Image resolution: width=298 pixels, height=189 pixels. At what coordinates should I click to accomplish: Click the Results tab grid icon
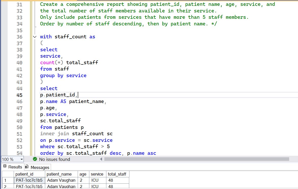(x=5, y=167)
